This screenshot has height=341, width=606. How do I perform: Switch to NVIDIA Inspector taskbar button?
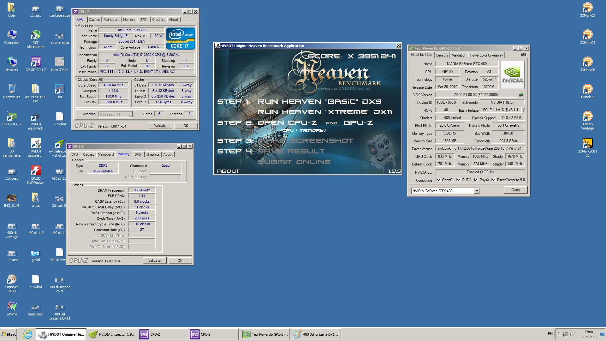point(112,334)
